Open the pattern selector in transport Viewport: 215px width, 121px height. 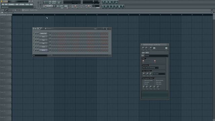coord(66,6)
